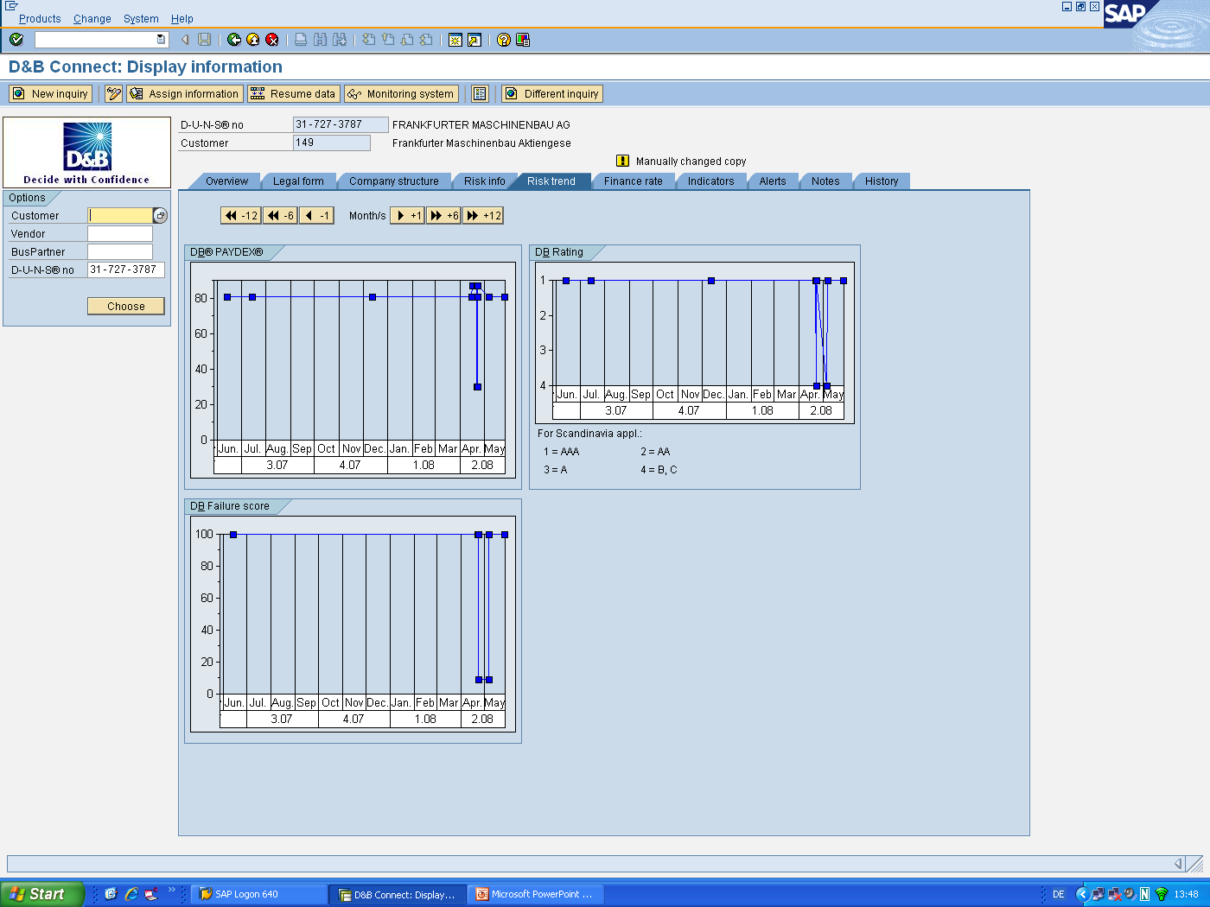Open Microsoft PowerPoint in taskbar
Viewport: 1210px width, 907px height.
point(535,894)
